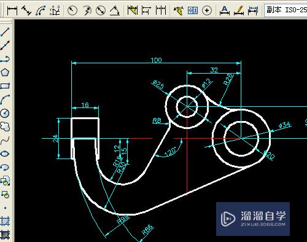Pick the Jogged radius dimension tool
307x242 pixels.
[87, 10]
